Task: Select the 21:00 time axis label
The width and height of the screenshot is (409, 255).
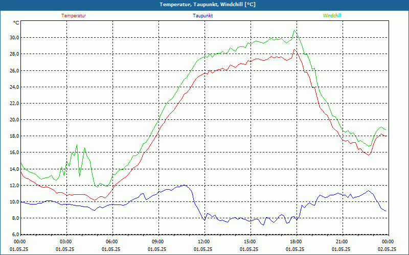Action: (342, 242)
